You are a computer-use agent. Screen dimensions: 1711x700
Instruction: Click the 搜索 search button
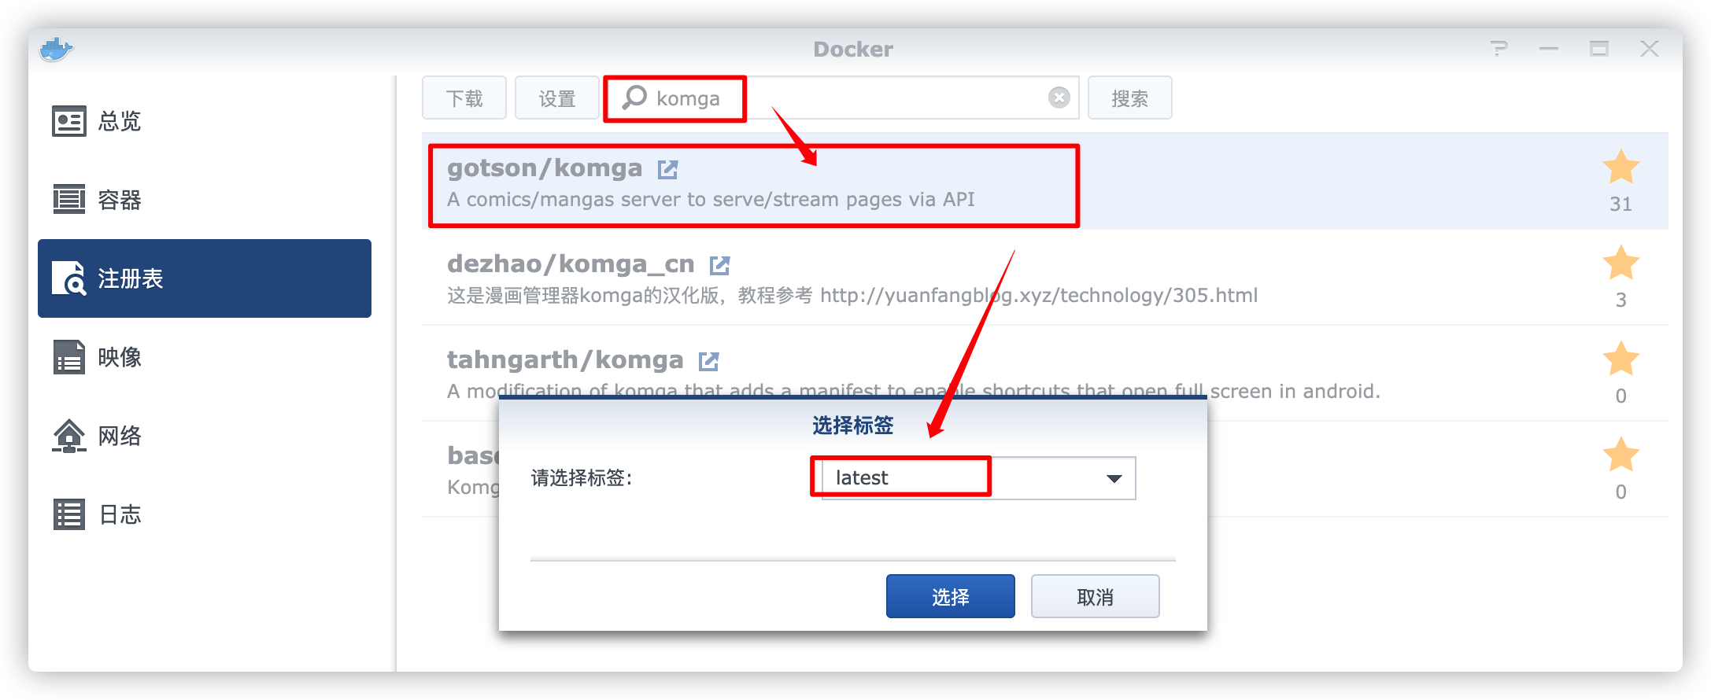click(1129, 98)
